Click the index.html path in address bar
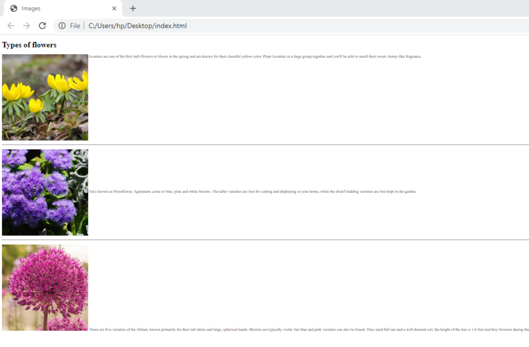The height and width of the screenshot is (347, 529). coord(137,26)
